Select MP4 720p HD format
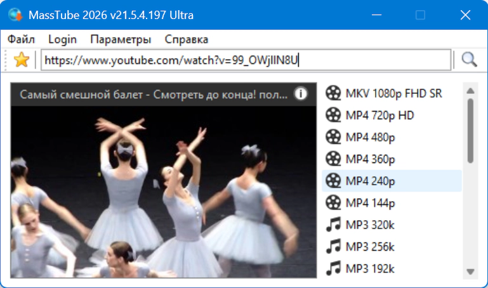 [392, 115]
